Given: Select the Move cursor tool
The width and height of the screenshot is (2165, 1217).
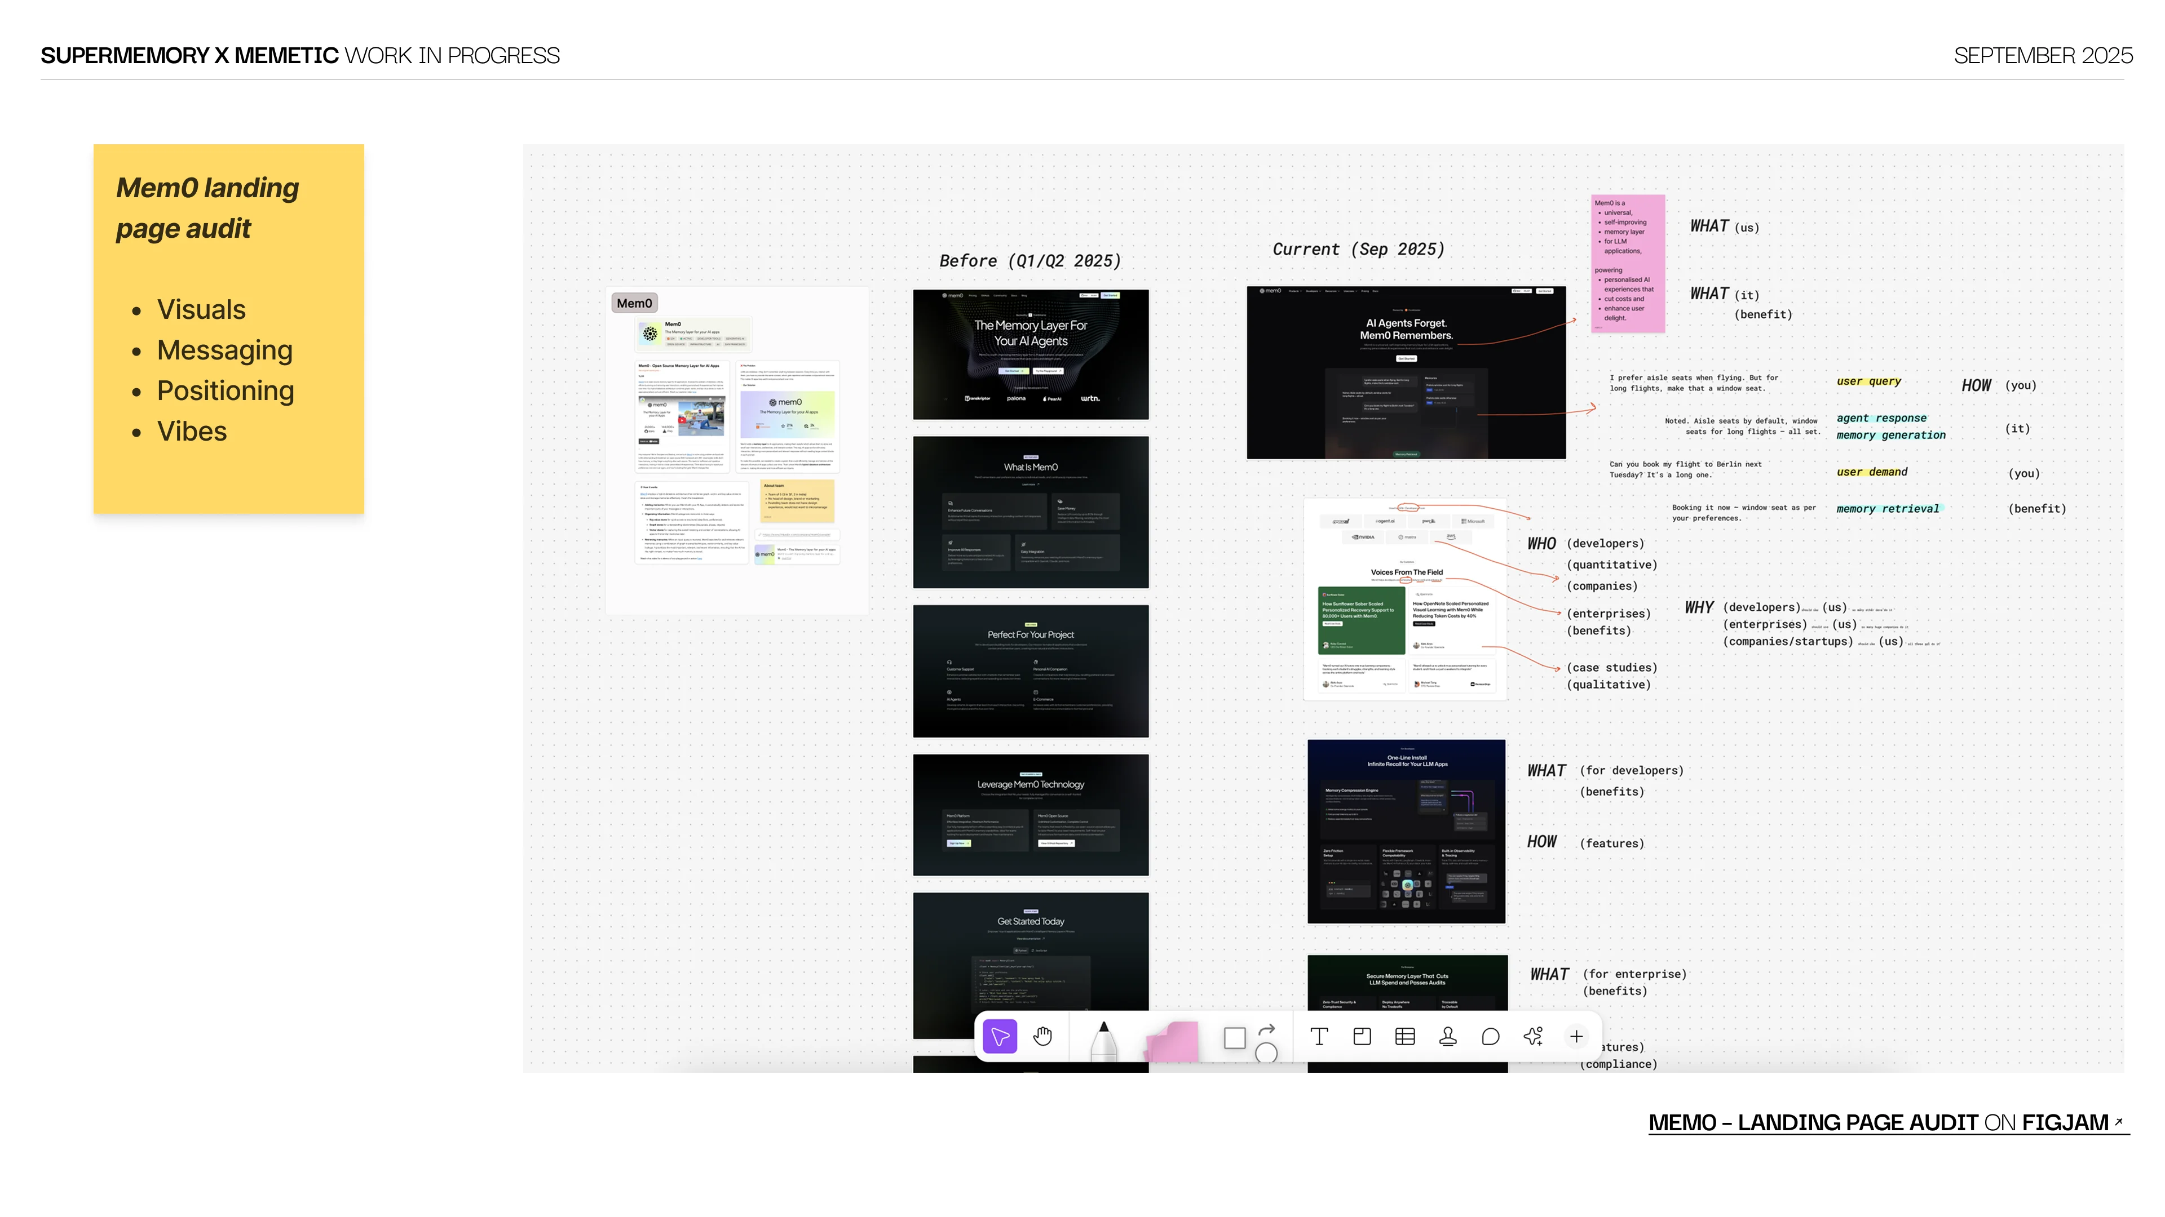Looking at the screenshot, I should [x=999, y=1037].
